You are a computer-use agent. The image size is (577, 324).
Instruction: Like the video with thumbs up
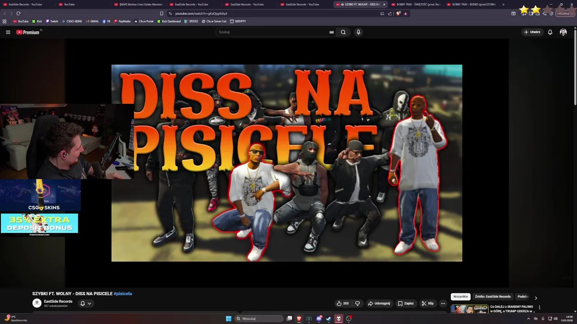[x=342, y=303]
